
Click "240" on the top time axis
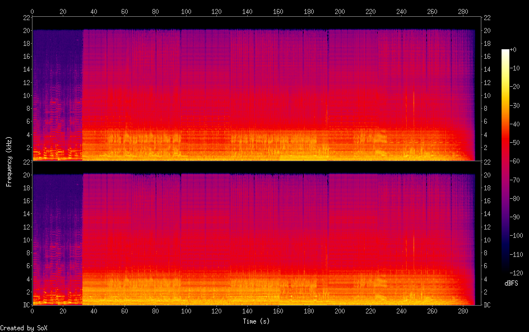pos(401,11)
